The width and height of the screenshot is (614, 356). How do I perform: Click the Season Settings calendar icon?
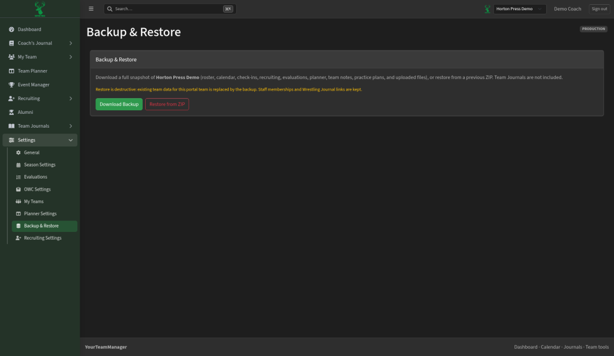(x=18, y=165)
